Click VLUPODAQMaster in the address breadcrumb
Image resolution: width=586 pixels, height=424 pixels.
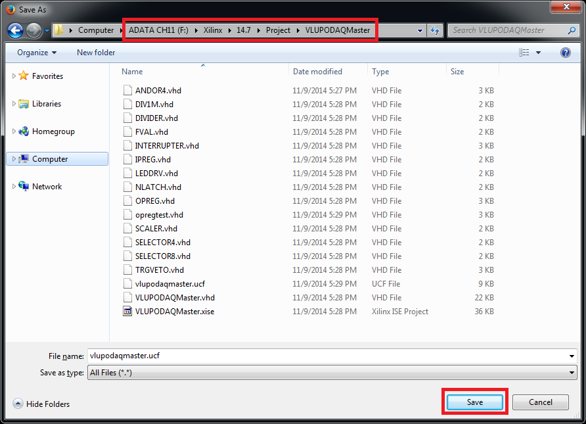[338, 30]
